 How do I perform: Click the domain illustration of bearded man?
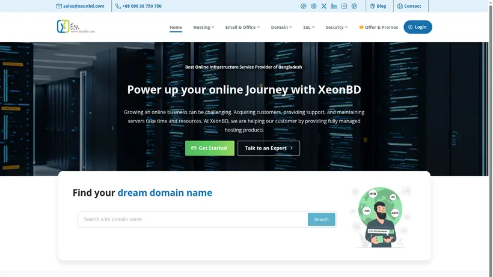pyautogui.click(x=381, y=218)
